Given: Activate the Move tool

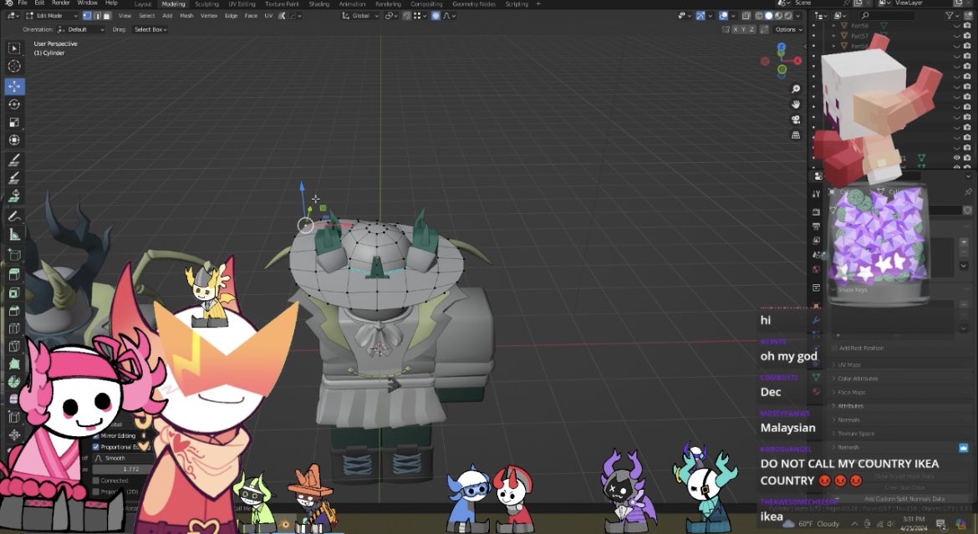Looking at the screenshot, I should 14,86.
